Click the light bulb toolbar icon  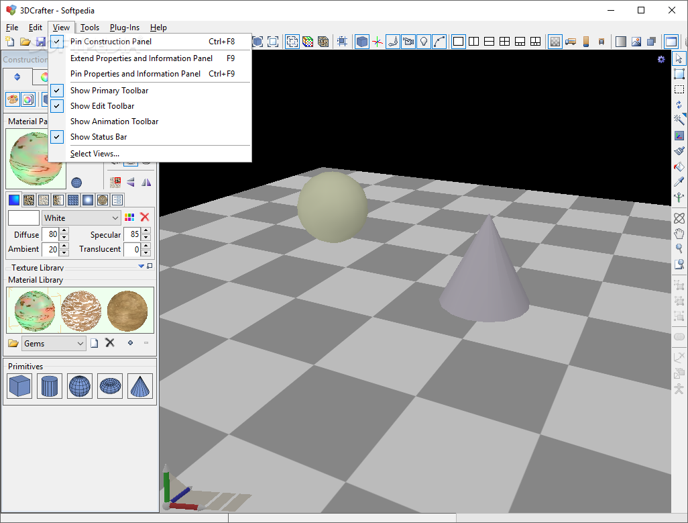pos(424,42)
